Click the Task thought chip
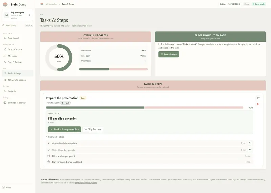Screen dimensions: 271x193 tap(65, 103)
